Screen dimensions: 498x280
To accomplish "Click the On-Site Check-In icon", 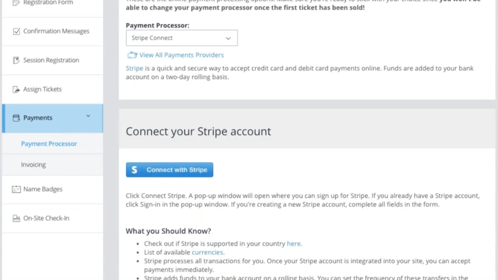I will (x=16, y=218).
